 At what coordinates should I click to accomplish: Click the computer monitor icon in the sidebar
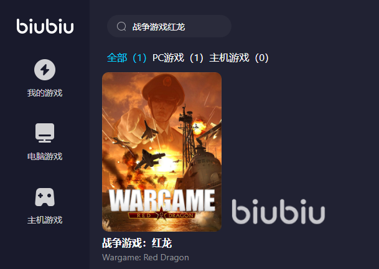45,133
